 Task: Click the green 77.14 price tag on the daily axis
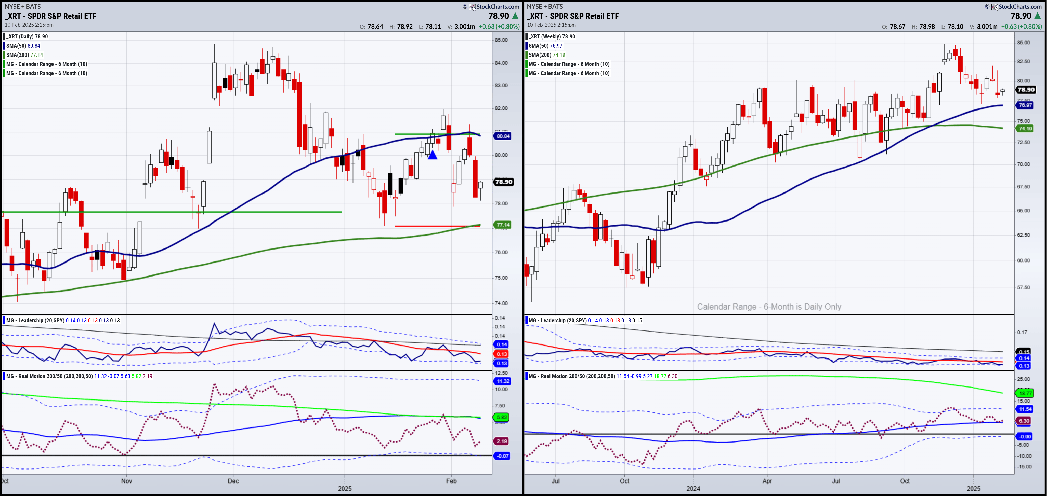(503, 225)
